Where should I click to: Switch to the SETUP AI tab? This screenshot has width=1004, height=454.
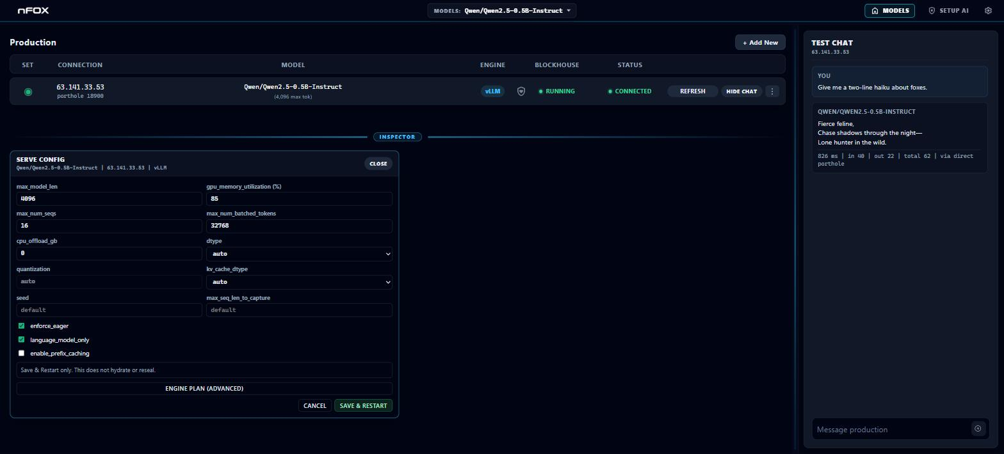(948, 10)
